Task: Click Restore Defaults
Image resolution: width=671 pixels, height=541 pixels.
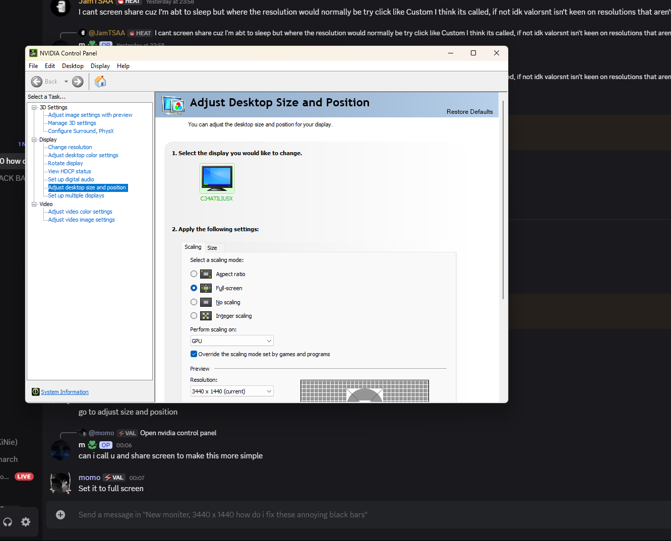Action: coord(469,111)
